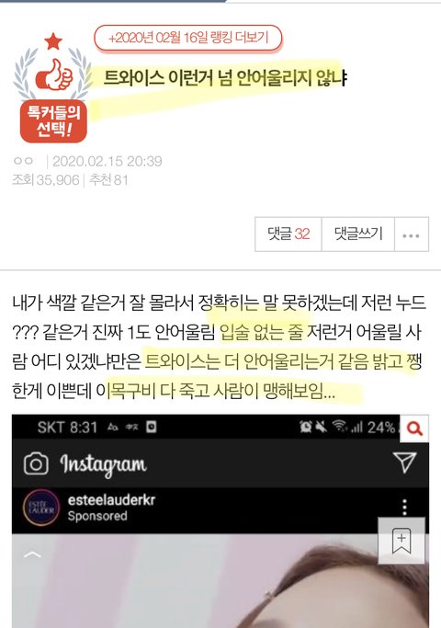Click the red magnifier zoom icon on image
441x628 pixels.
[x=414, y=428]
